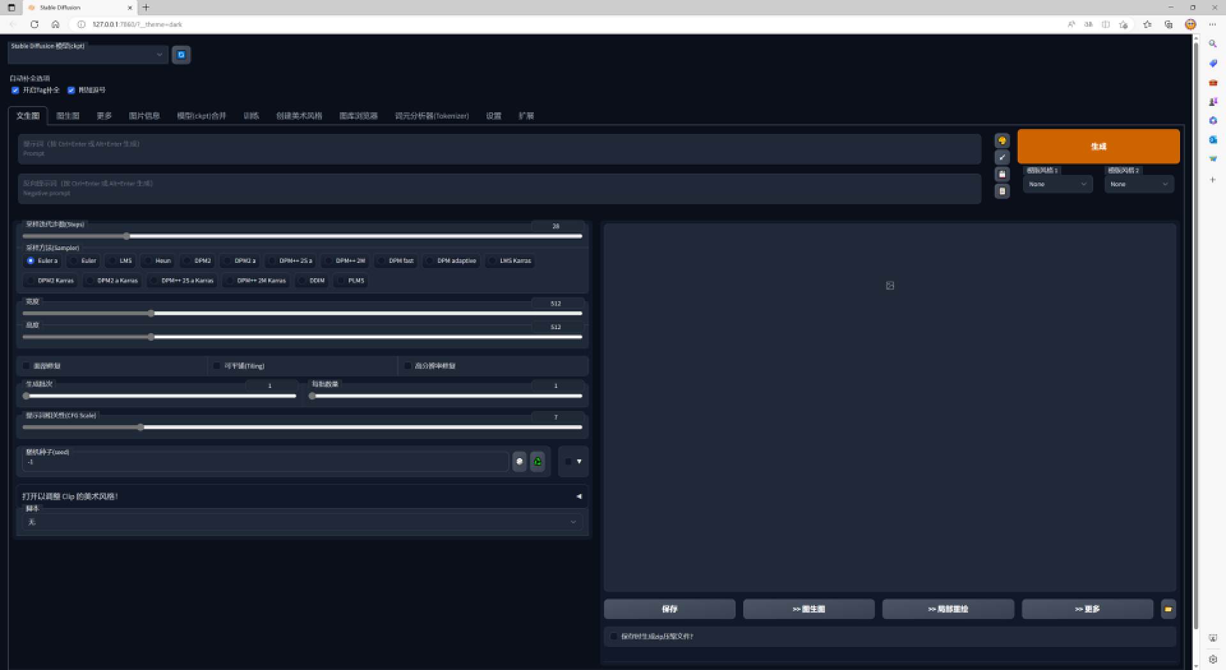Click the CFG Scale slider track

302,428
